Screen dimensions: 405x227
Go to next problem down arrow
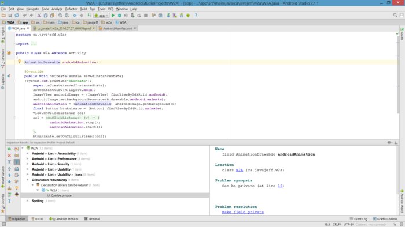pos(9,181)
